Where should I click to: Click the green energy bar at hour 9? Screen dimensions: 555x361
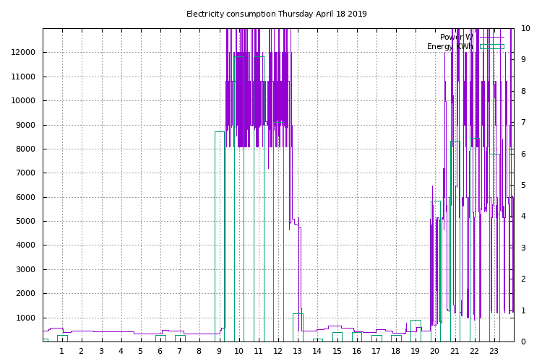coord(220,237)
